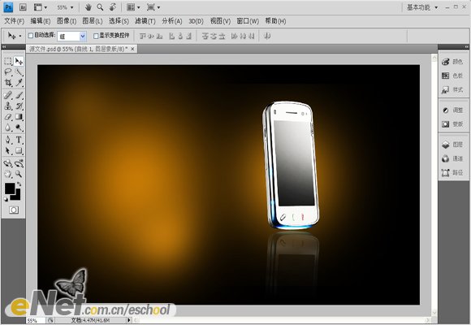Click the background color swatch
Viewport: 471px width, 325px height.
coord(17,196)
